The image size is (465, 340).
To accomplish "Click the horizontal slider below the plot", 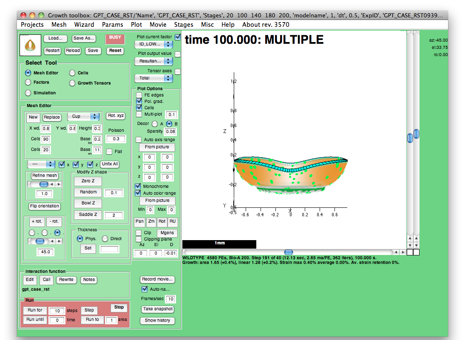I will pyautogui.click(x=289, y=252).
